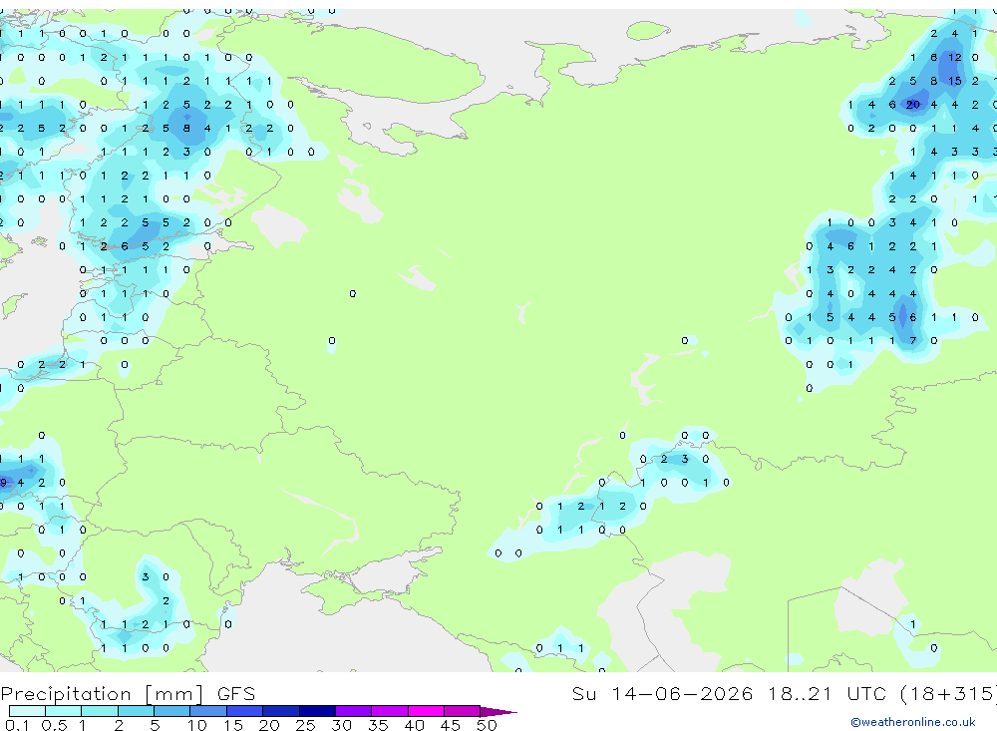The height and width of the screenshot is (731, 997).
Task: Select the 0.5–1 mm legend color box
Action: [64, 711]
